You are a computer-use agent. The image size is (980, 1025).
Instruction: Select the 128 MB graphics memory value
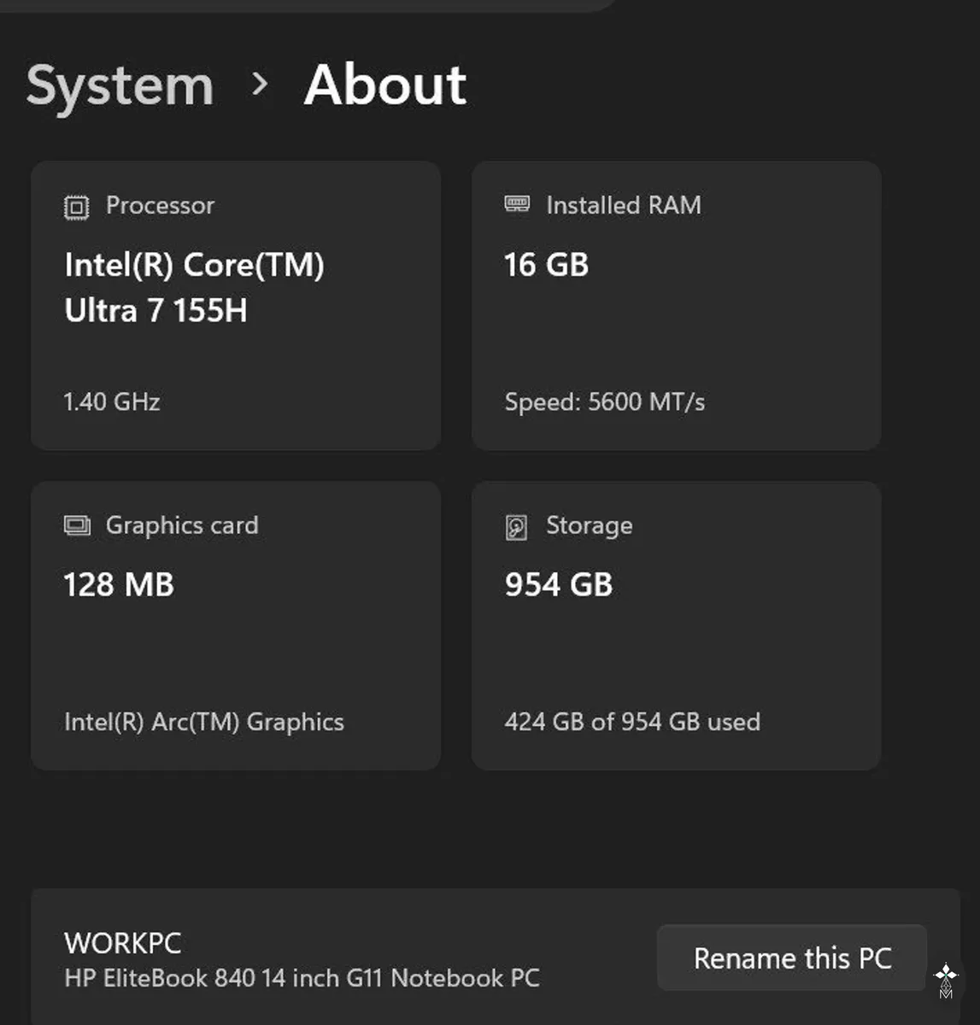tap(119, 585)
